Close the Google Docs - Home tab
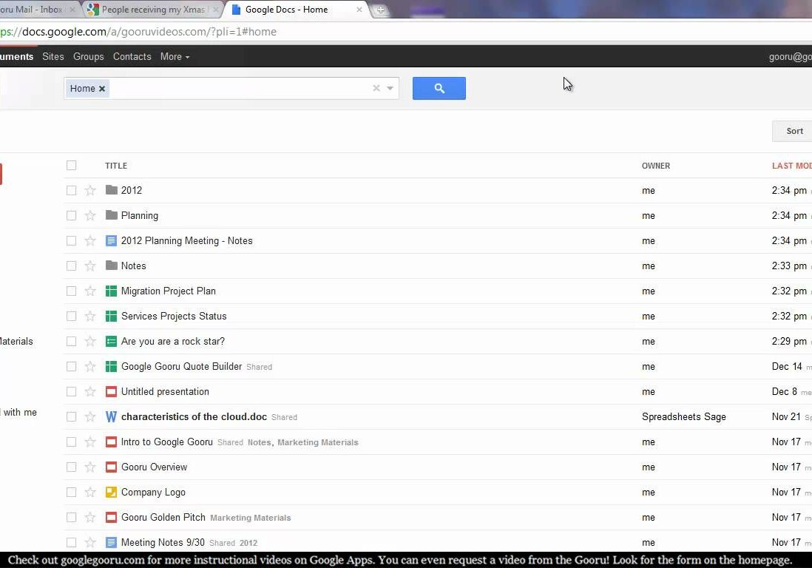The width and height of the screenshot is (812, 568). [x=359, y=10]
